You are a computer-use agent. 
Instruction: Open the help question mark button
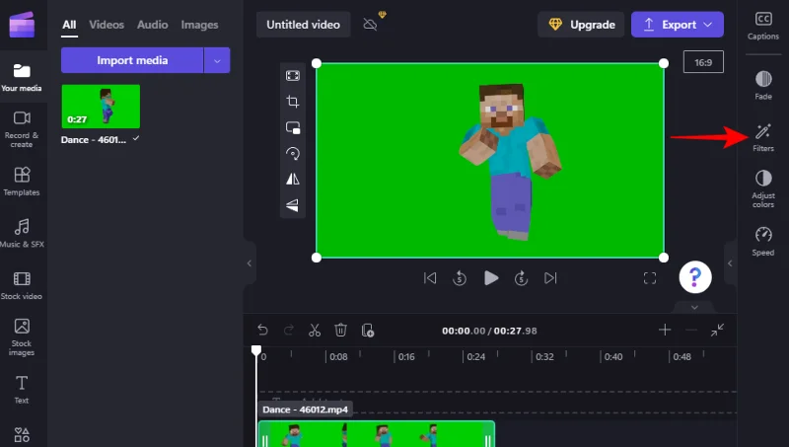[x=695, y=277]
